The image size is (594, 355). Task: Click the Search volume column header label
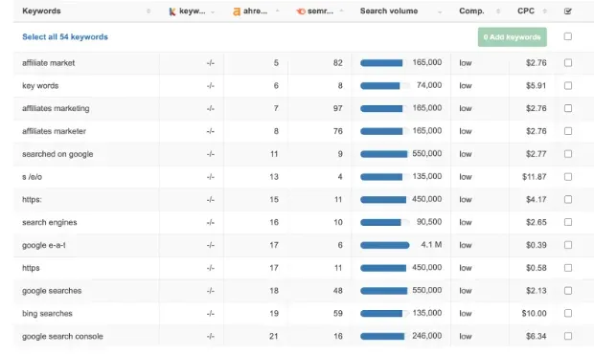pos(389,11)
